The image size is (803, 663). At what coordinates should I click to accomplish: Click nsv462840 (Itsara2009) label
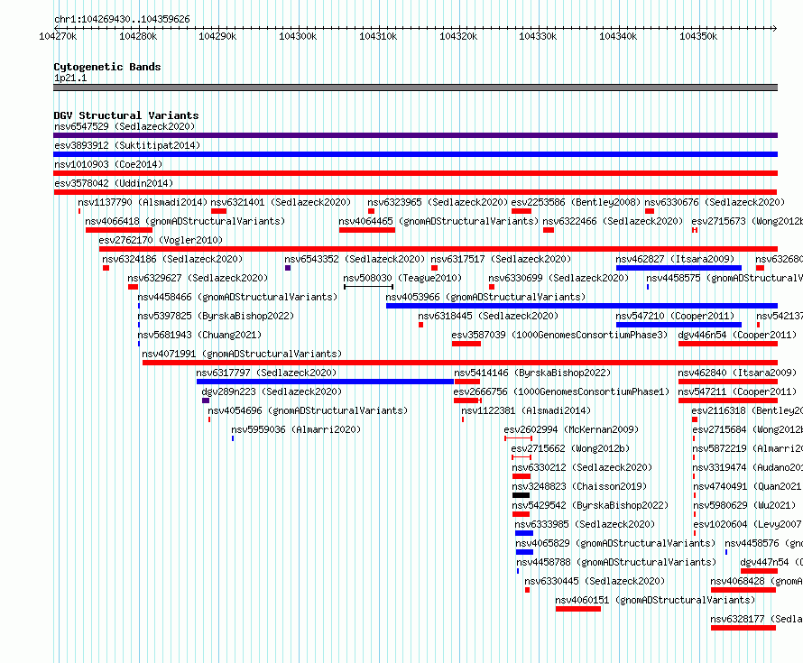[737, 373]
